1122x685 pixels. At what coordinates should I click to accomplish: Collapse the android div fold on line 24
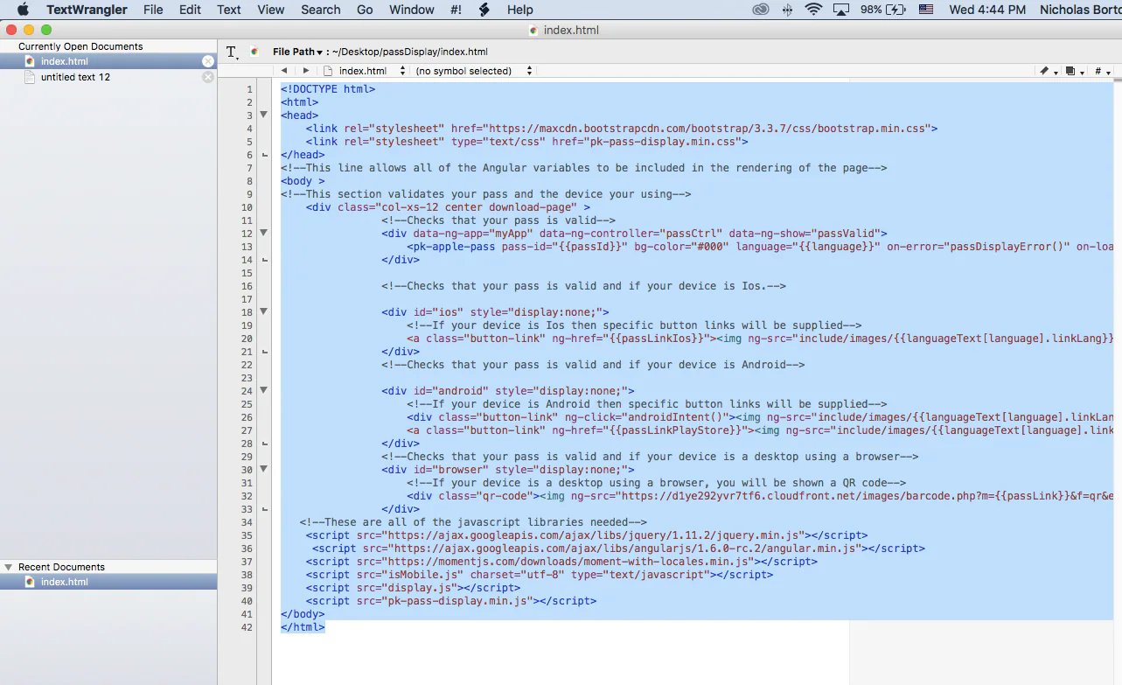tap(264, 390)
